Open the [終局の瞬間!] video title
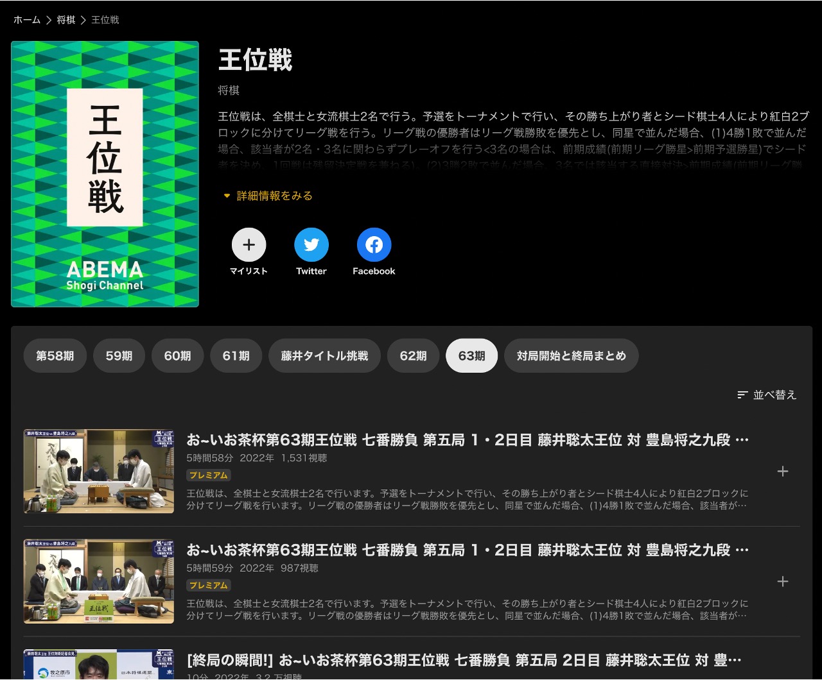Image resolution: width=822 pixels, height=680 pixels. tap(464, 660)
